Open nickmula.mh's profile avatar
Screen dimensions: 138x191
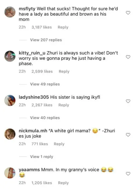click(x=10, y=134)
